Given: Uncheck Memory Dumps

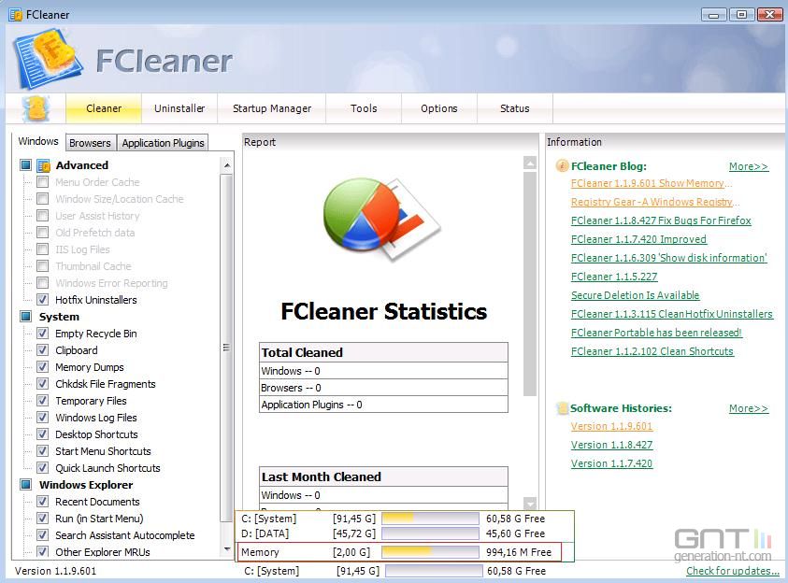Looking at the screenshot, I should [x=43, y=367].
